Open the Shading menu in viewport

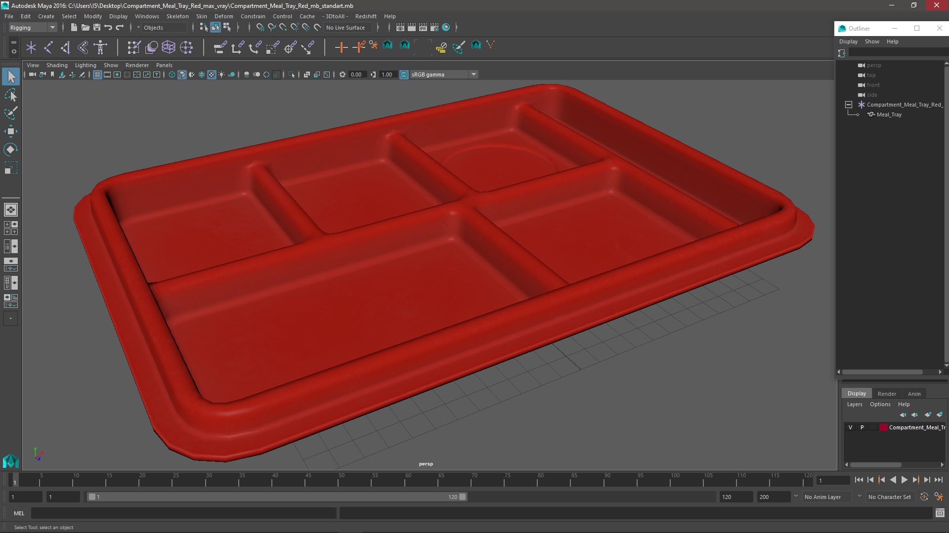pos(56,65)
